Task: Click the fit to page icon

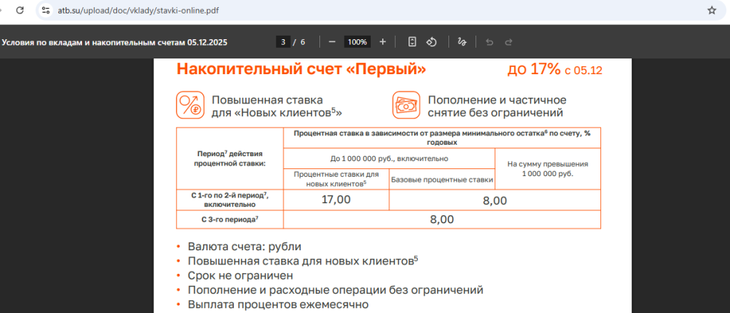Action: pyautogui.click(x=412, y=42)
